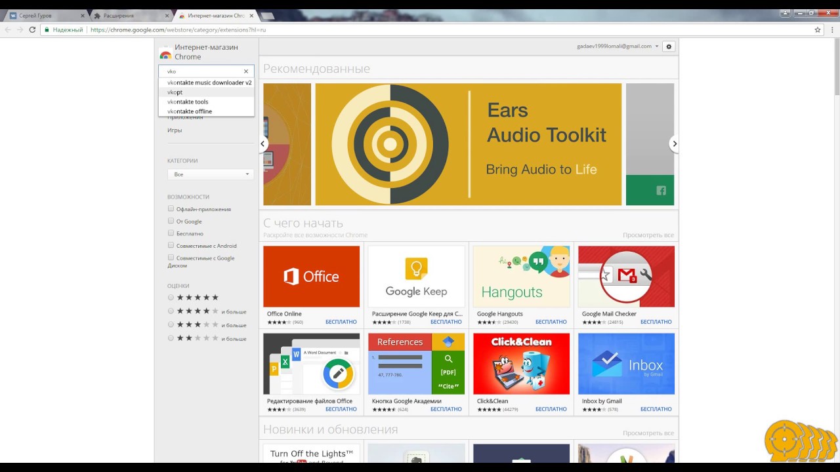
Task: Open the Office Online extension tile
Action: pyautogui.click(x=311, y=285)
